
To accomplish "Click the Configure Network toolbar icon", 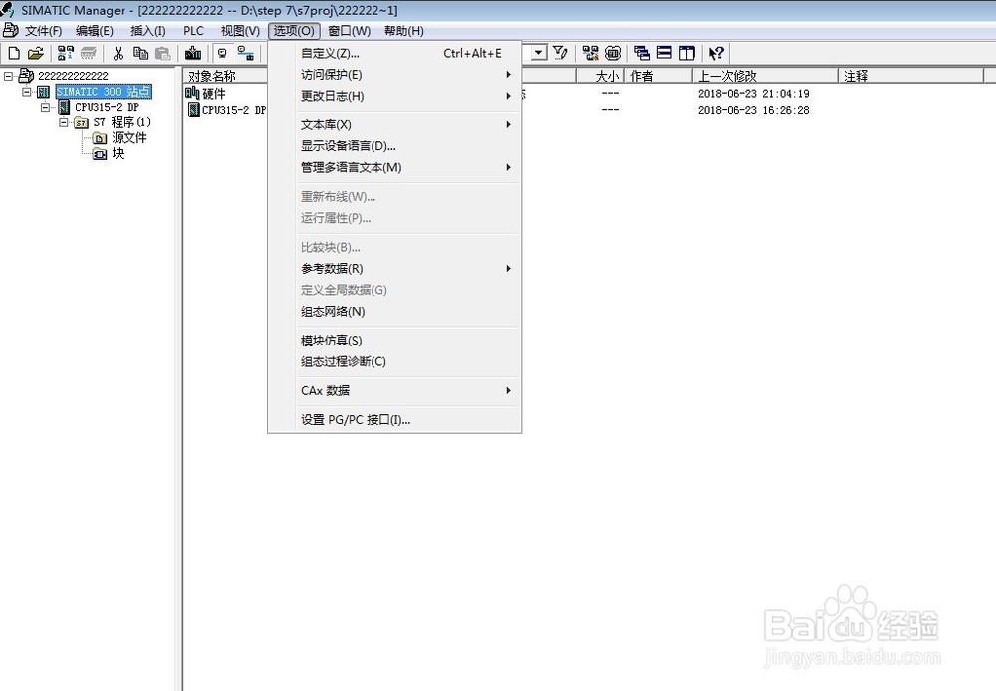I will 590,53.
